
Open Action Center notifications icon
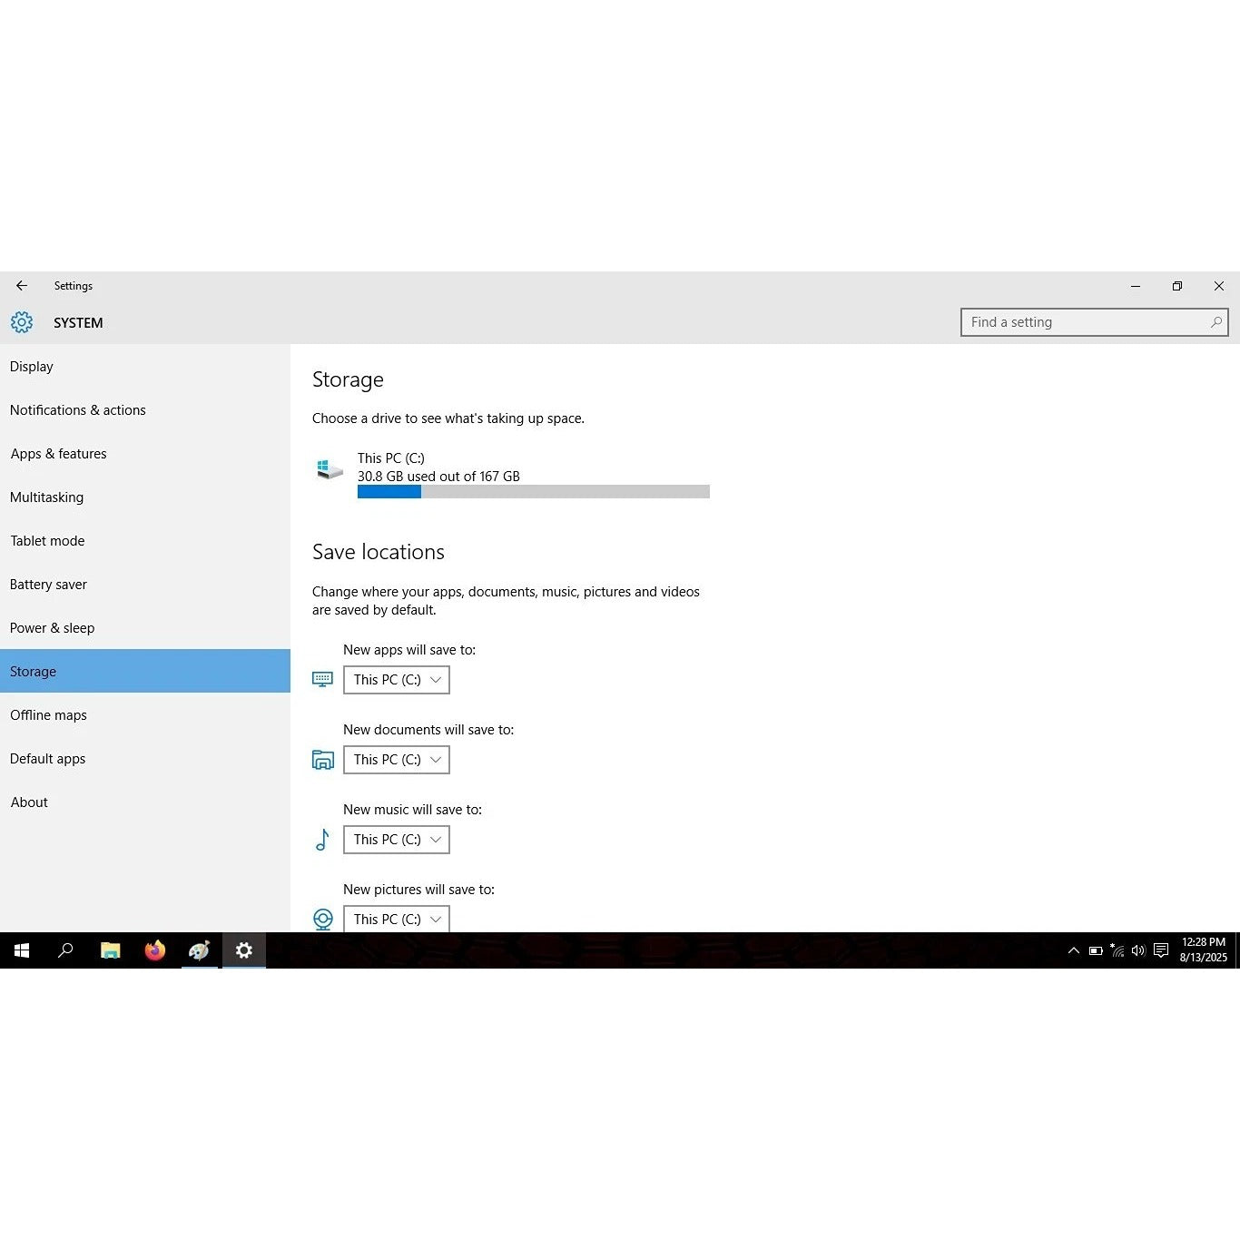coord(1160,950)
